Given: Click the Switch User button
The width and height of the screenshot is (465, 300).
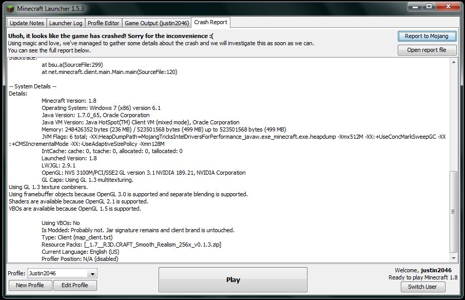Looking at the screenshot, I should tap(422, 287).
